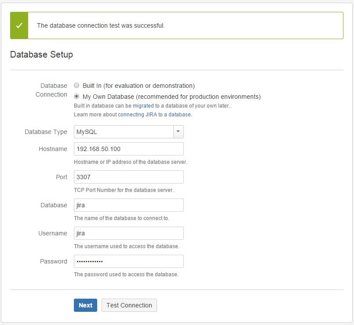Select the Built In database radio button
Screen dimensions: 354x325
[x=77, y=86]
